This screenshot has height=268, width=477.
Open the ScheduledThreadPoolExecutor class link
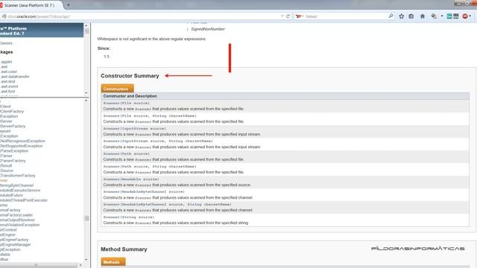pos(24,200)
